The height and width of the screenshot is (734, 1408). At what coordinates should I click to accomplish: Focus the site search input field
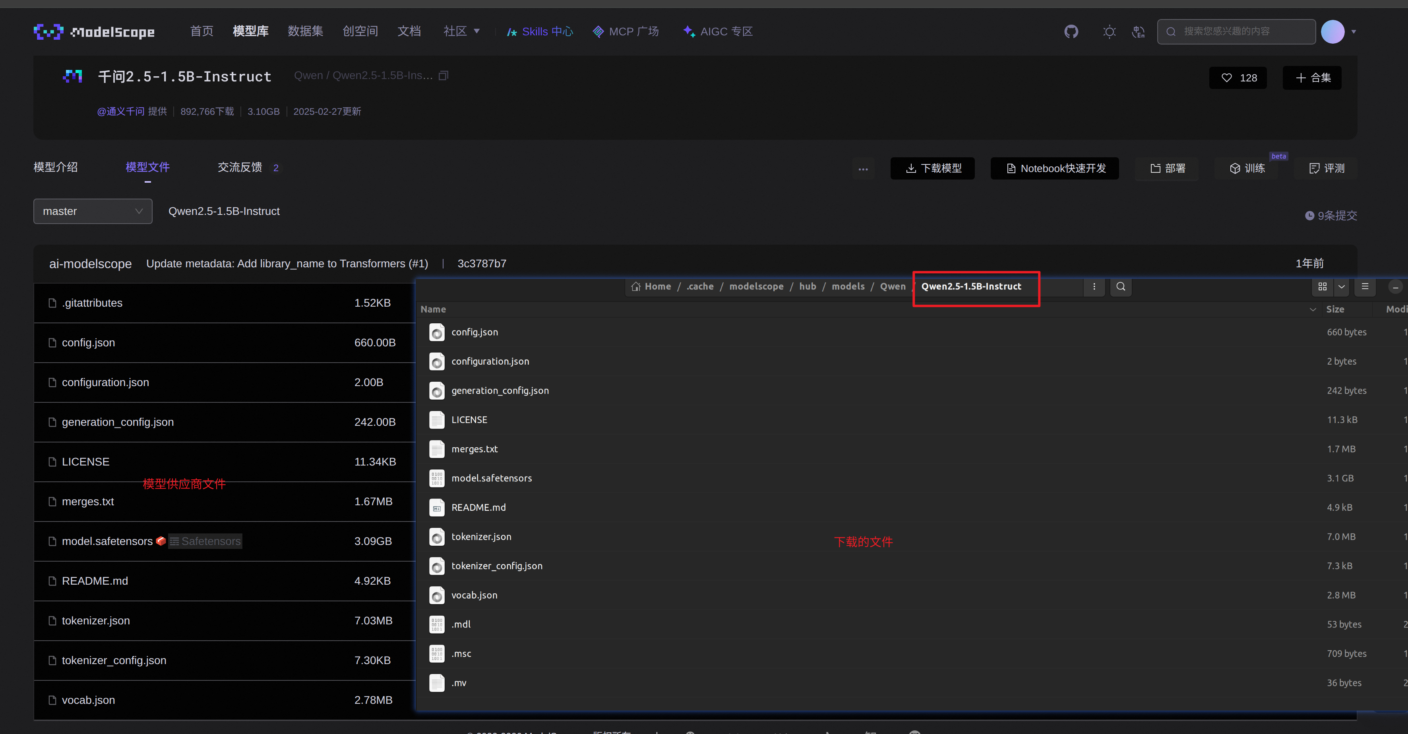coord(1236,32)
